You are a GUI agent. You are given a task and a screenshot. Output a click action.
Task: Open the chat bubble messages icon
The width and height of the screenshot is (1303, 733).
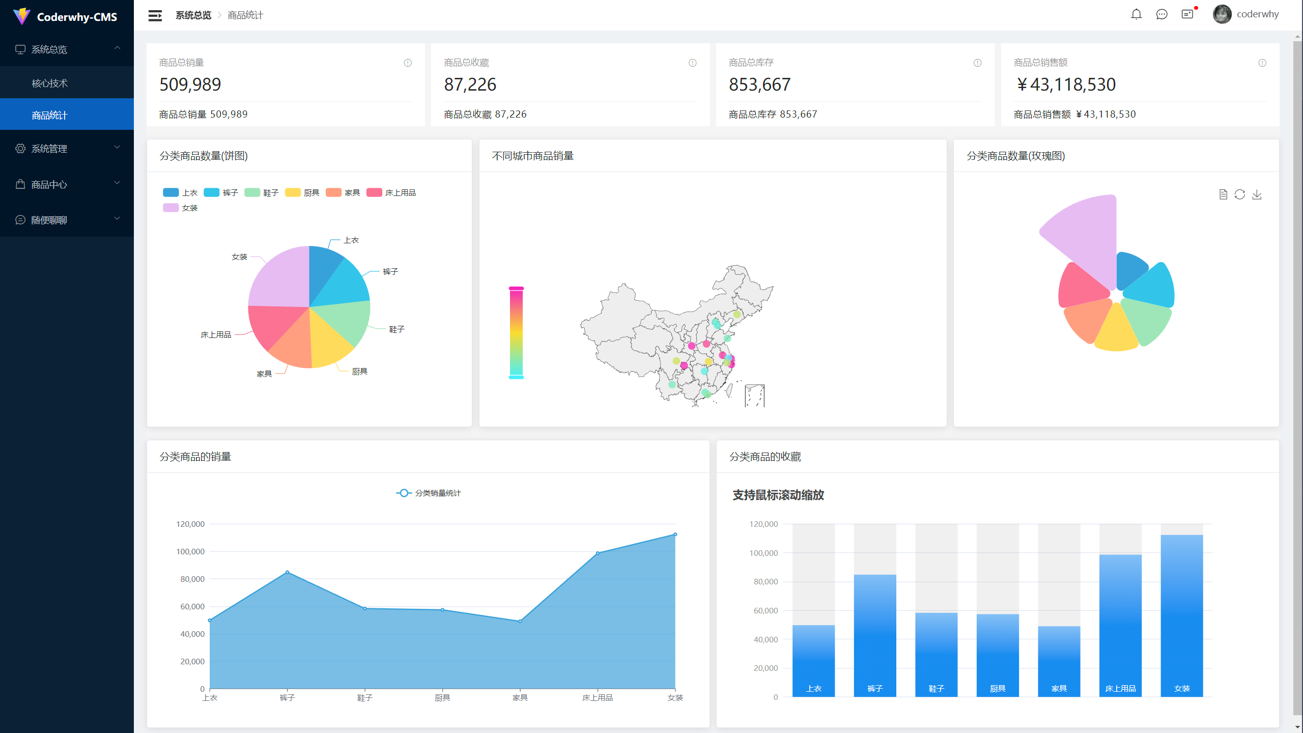[1162, 14]
